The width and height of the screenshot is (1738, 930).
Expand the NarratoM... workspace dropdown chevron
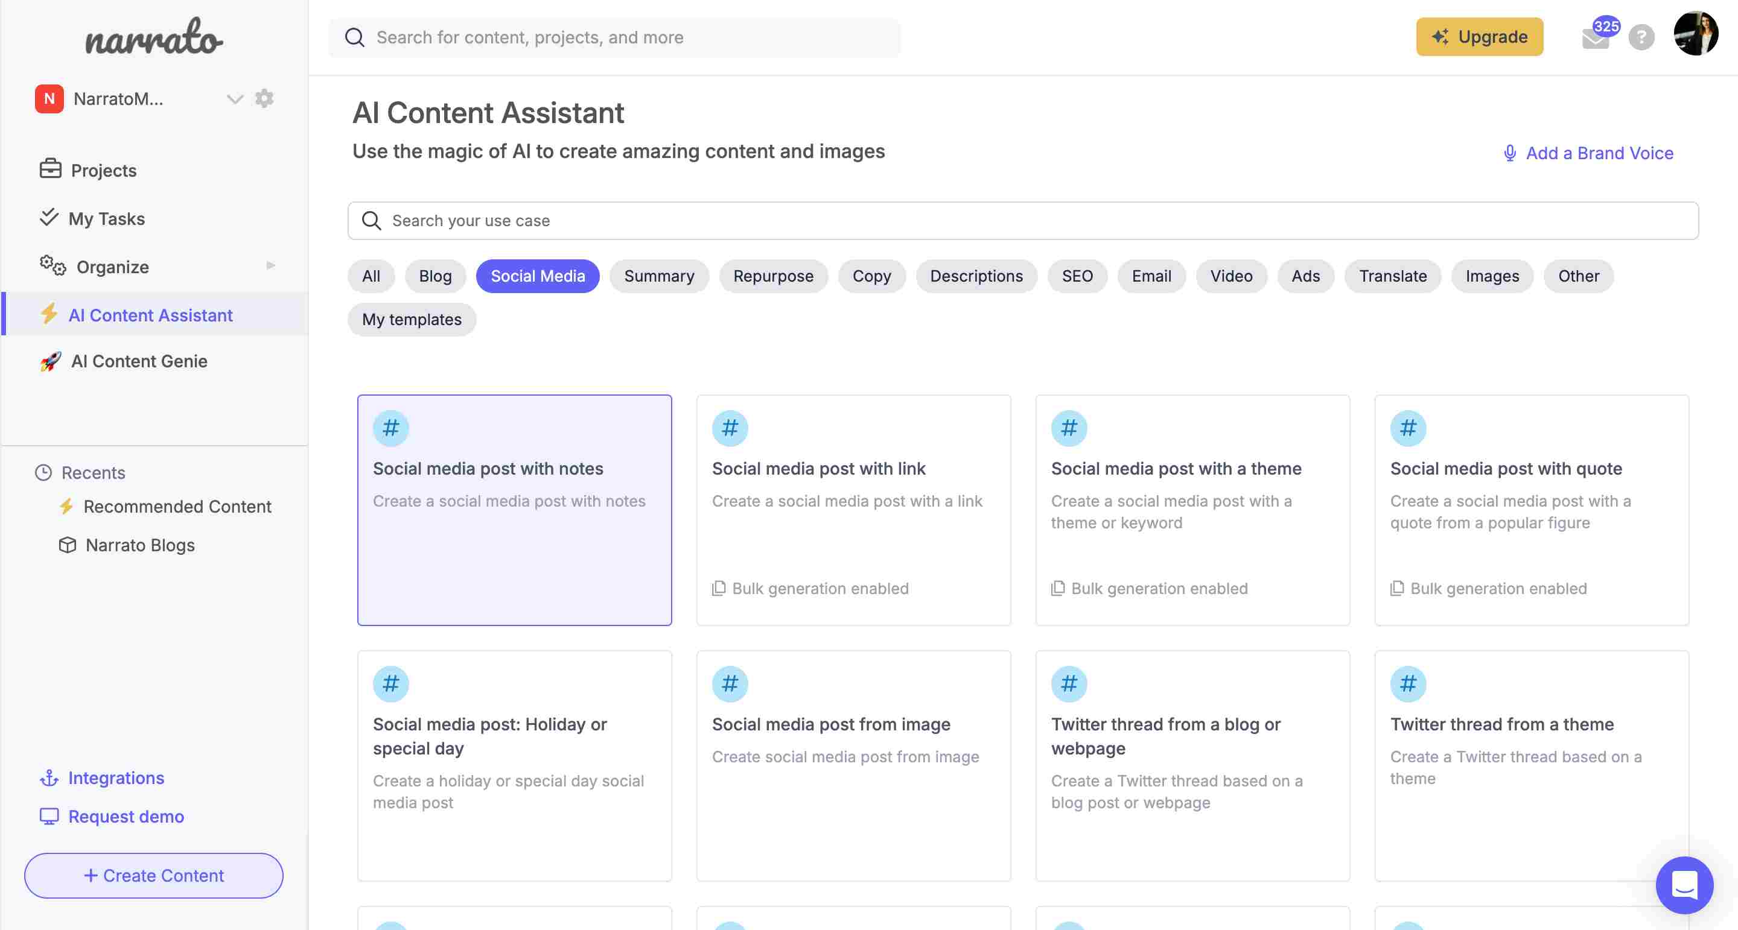tap(234, 99)
